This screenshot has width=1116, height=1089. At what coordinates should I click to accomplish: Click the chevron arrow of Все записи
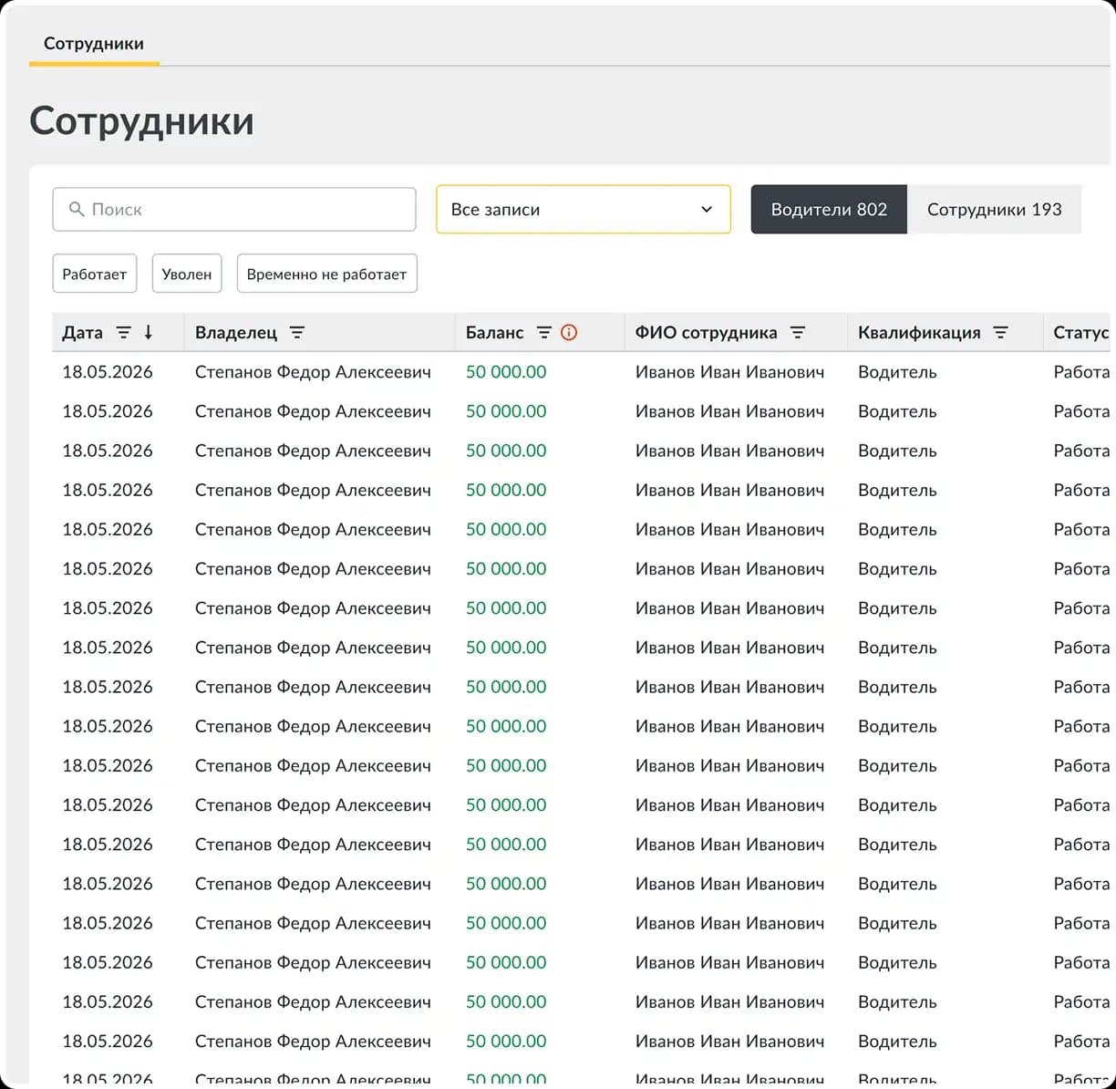707,210
